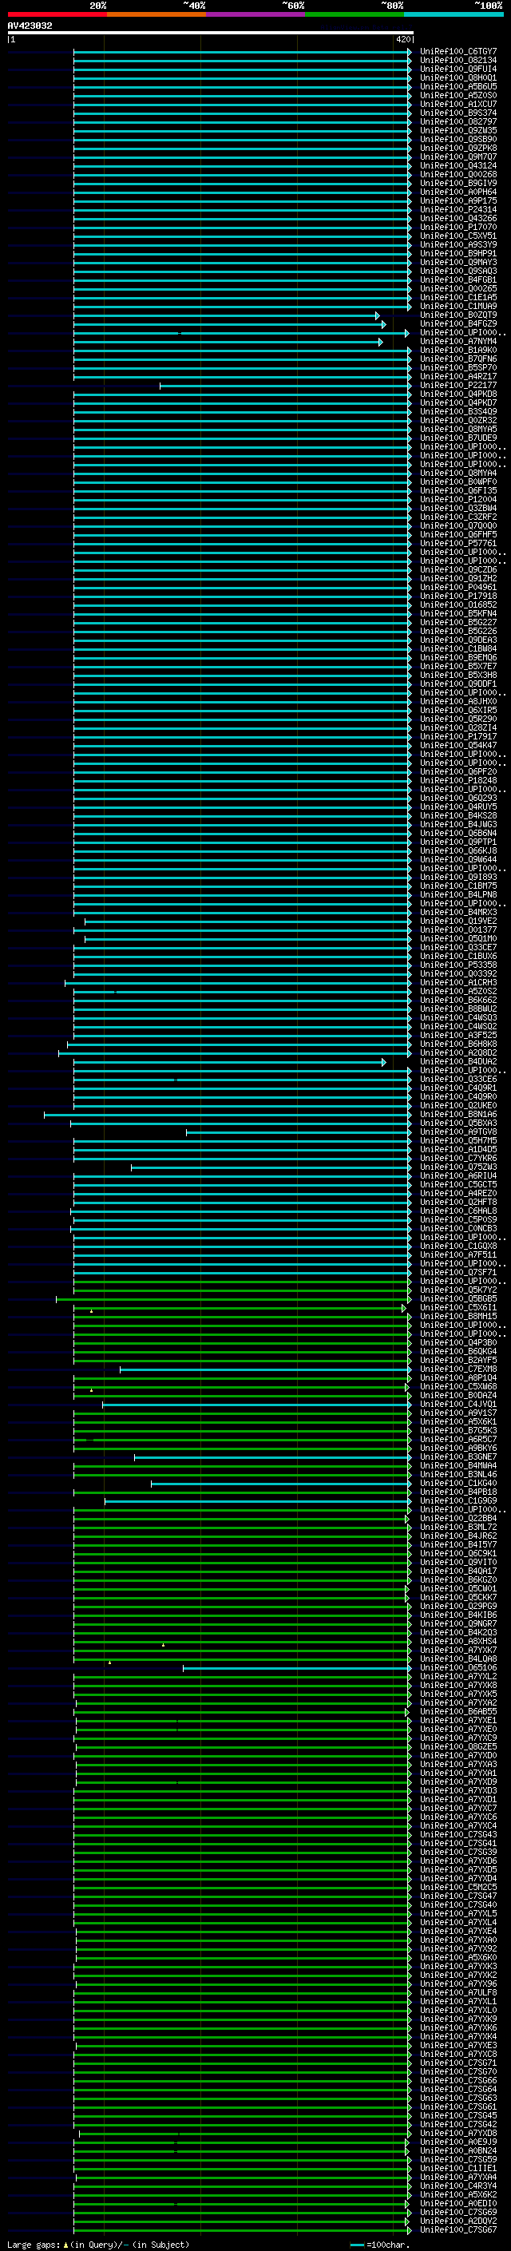Select the UniRef100_C1BM75 label
511x2251 pixels.
(x=458, y=886)
